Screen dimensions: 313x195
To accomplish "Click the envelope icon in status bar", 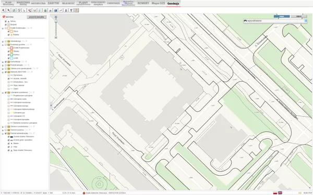I will coord(300,193).
